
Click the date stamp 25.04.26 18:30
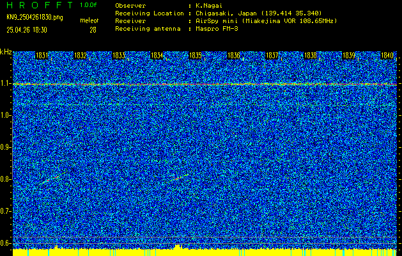27,30
